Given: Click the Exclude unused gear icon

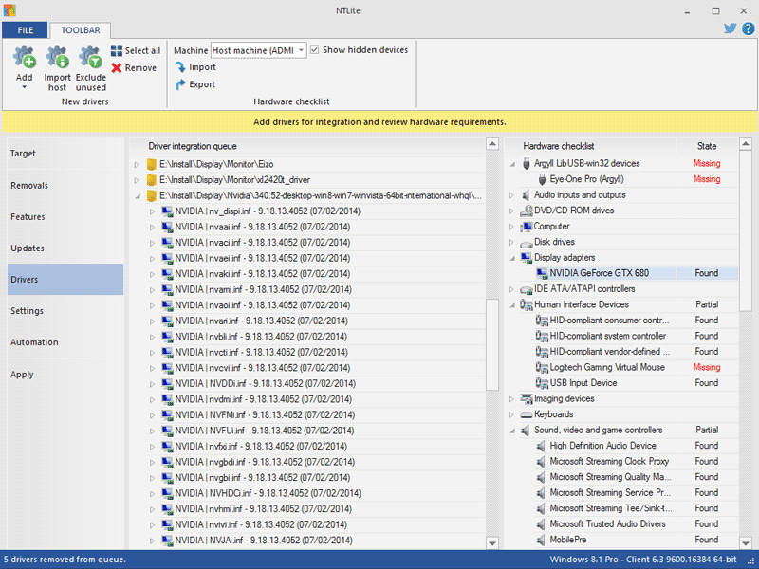Looking at the screenshot, I should [x=90, y=57].
